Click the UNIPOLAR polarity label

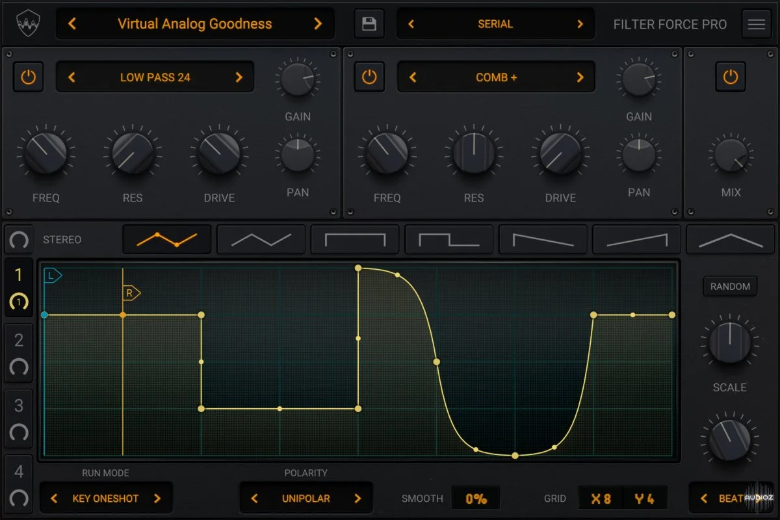306,499
